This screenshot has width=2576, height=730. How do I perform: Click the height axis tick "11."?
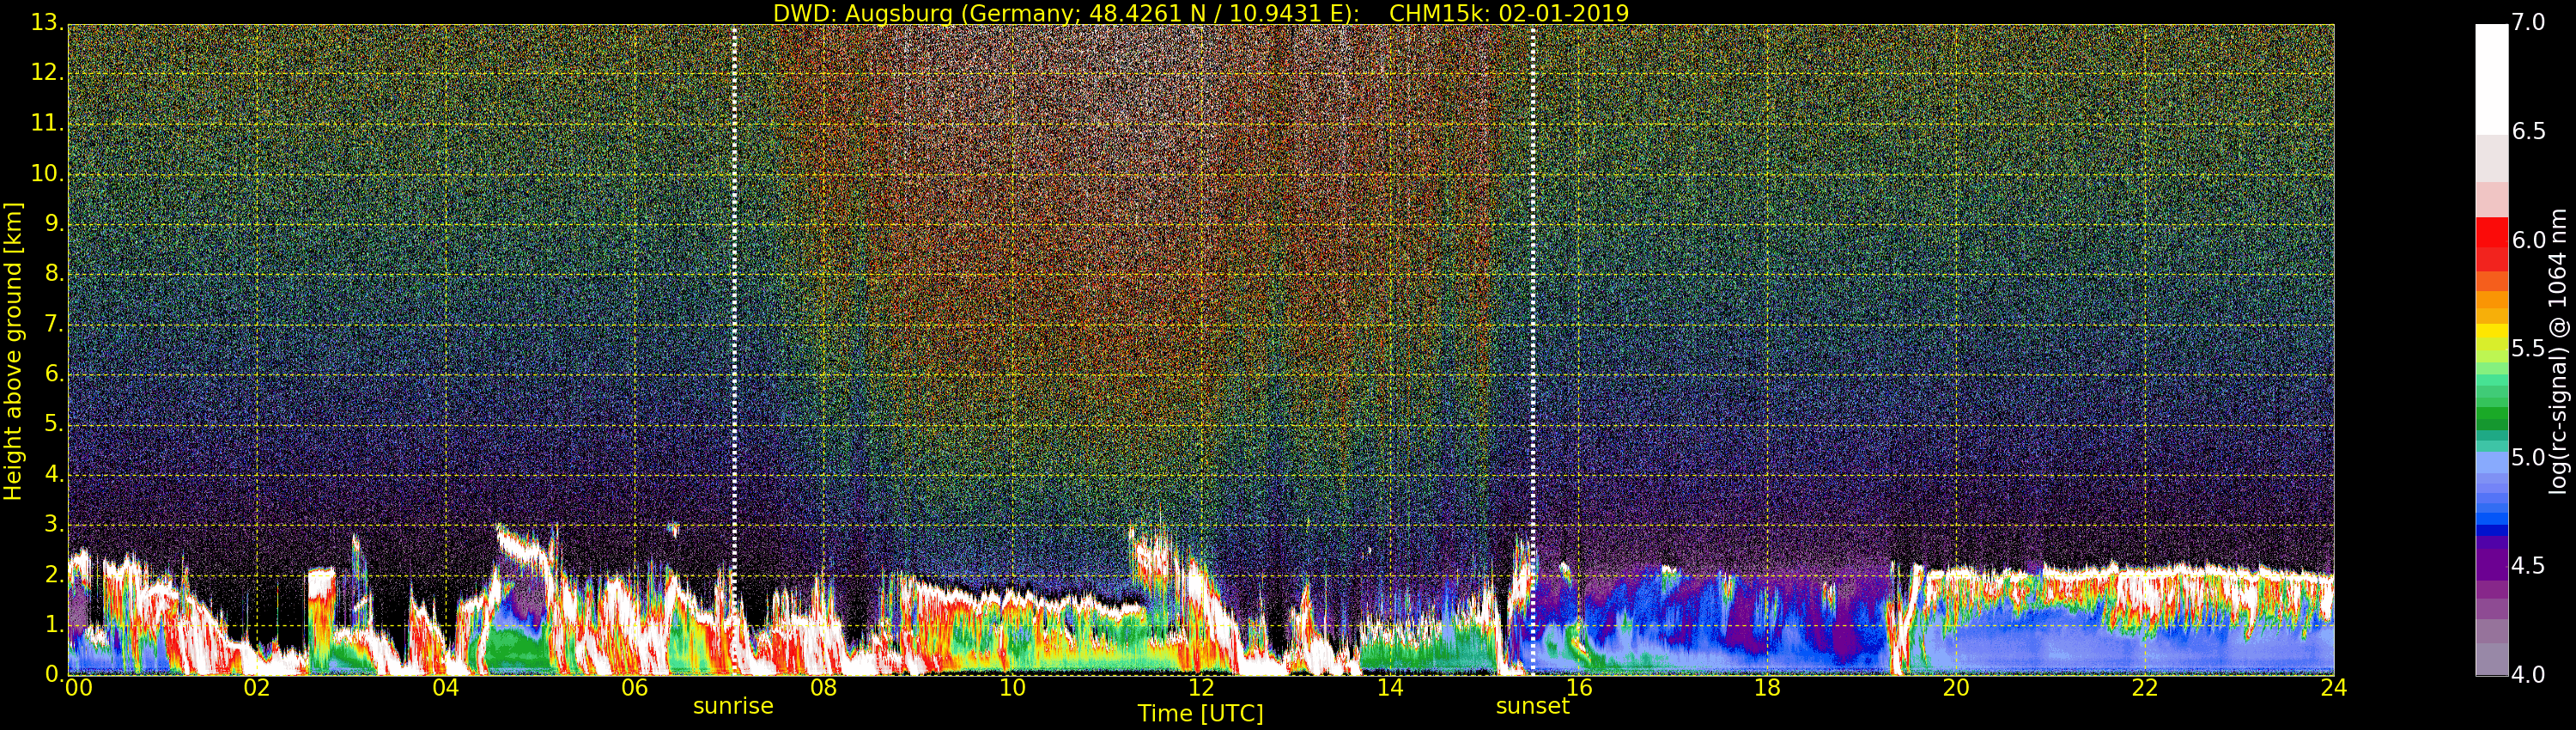click(46, 123)
